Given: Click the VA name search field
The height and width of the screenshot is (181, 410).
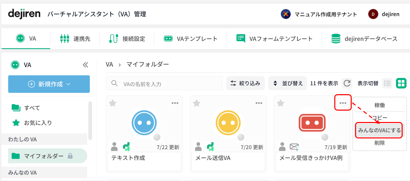Looking at the screenshot, I should 164,83.
